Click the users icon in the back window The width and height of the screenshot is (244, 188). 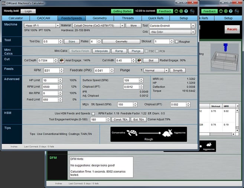pyautogui.click(x=221, y=11)
